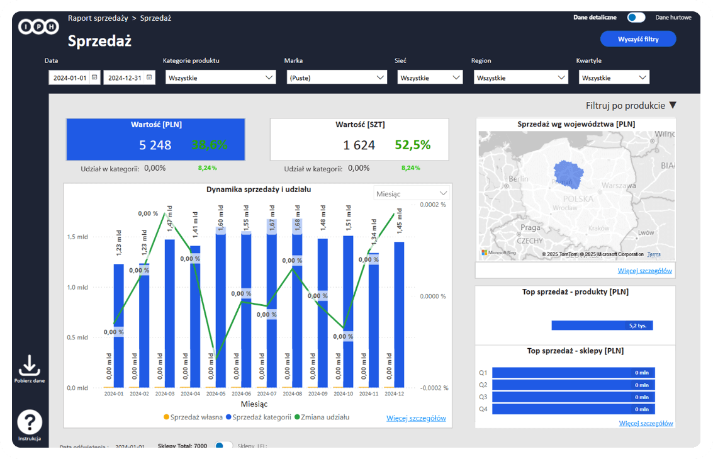The image size is (713, 459).
Task: Click the 5,2 tys. top product bar
Action: pyautogui.click(x=602, y=326)
